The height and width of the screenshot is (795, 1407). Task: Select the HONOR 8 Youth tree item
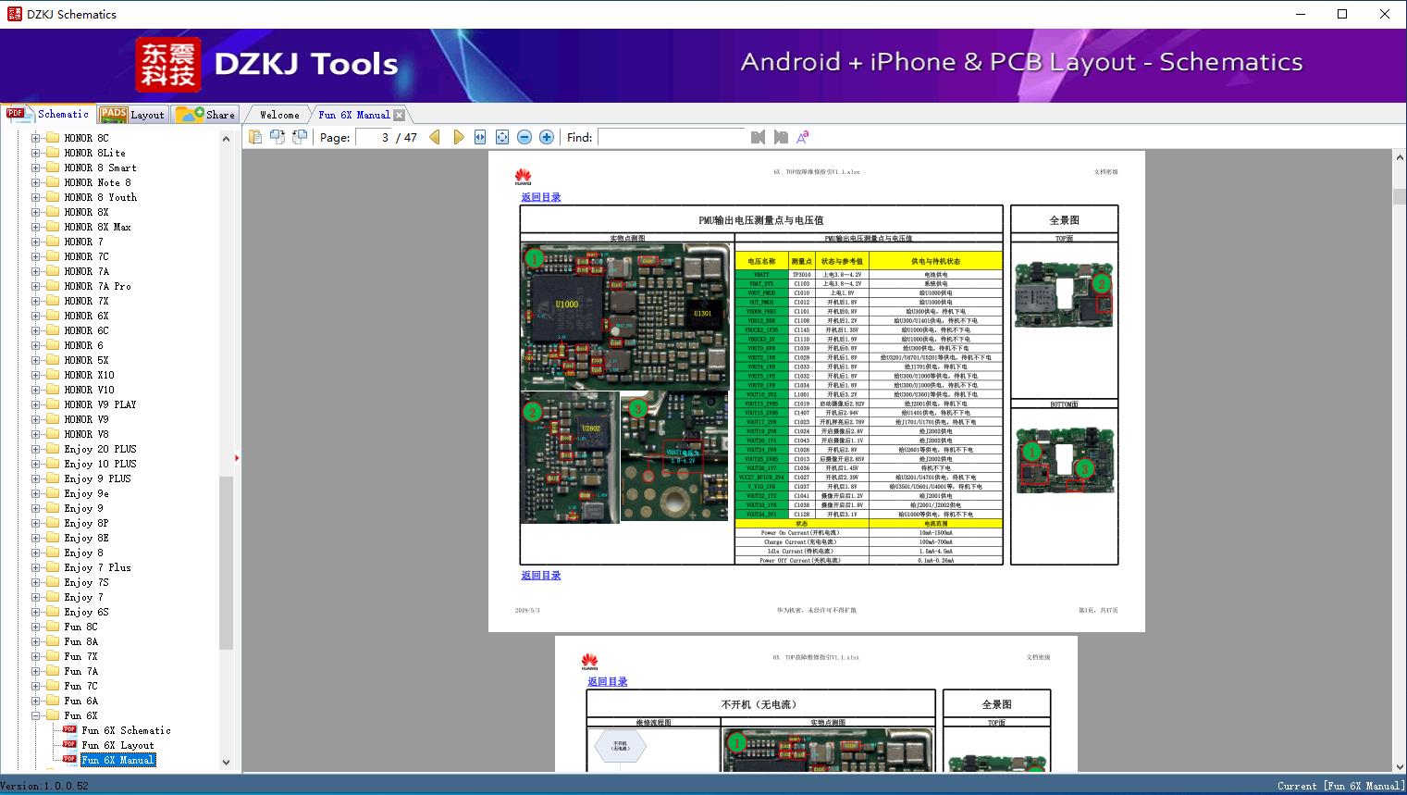[x=100, y=197]
